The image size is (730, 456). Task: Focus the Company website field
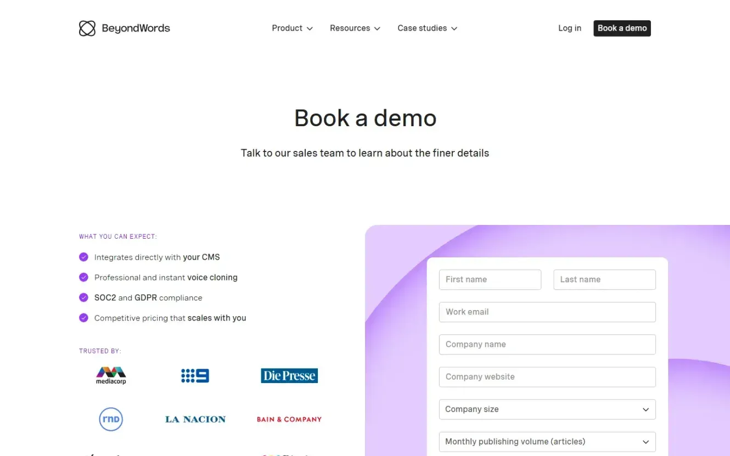click(x=547, y=377)
